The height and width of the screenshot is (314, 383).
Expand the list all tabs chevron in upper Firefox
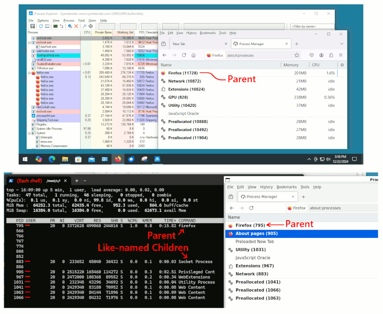coord(342,44)
